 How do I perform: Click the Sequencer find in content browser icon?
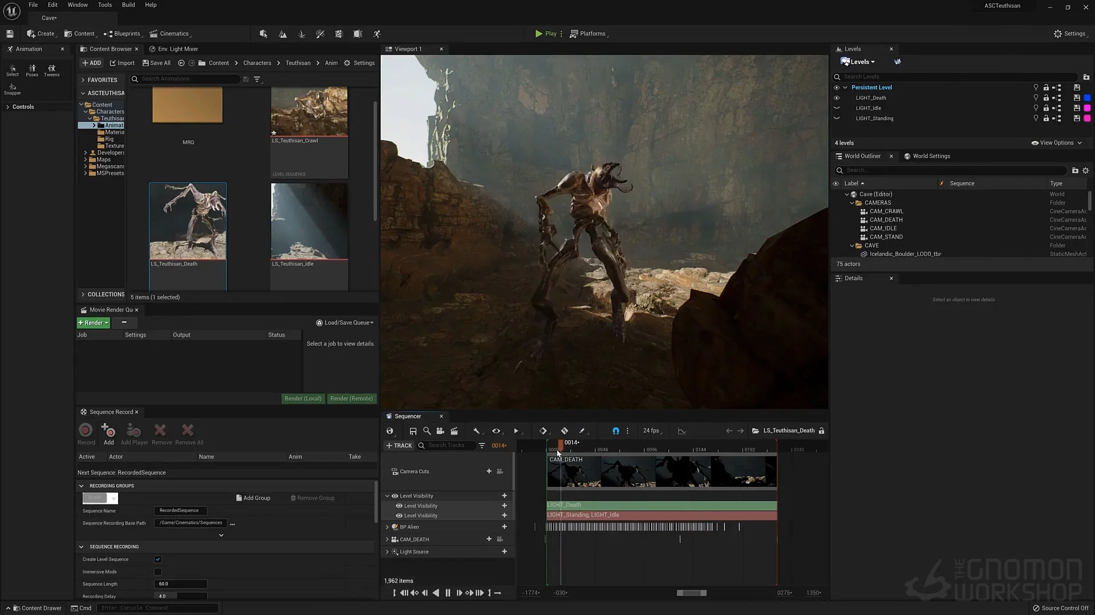427,431
